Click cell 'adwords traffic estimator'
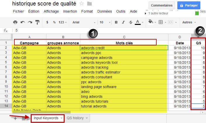Viewport: 206px width, 123px height. pos(124,72)
